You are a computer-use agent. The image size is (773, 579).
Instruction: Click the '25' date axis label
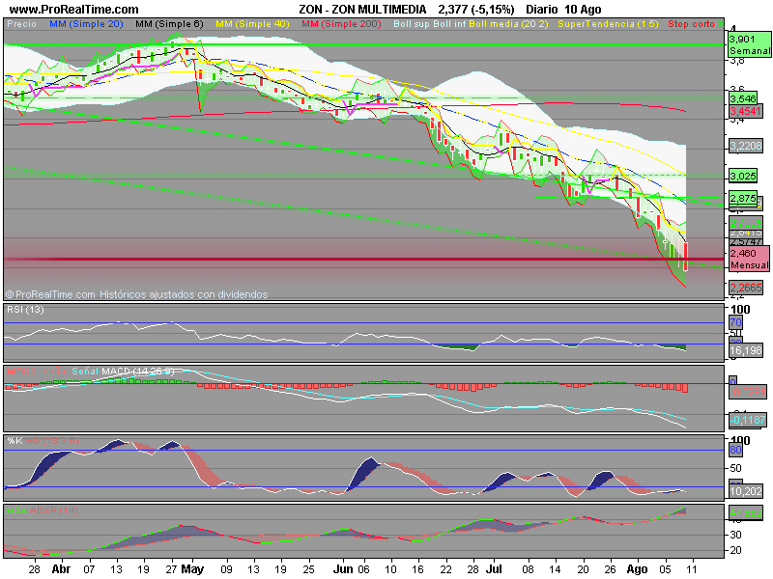pyautogui.click(x=308, y=569)
